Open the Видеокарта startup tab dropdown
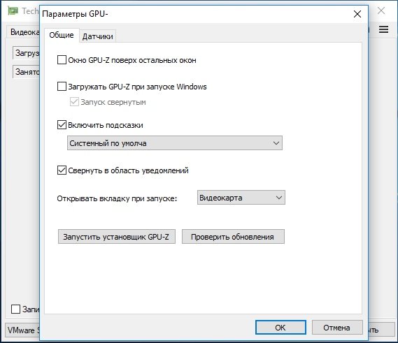 pyautogui.click(x=241, y=198)
